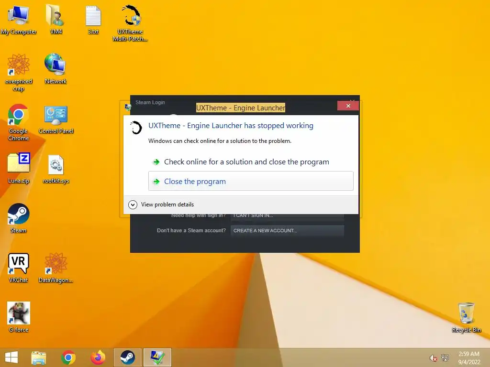Select the 3.txt text file
The width and height of the screenshot is (490, 367).
[x=93, y=19]
